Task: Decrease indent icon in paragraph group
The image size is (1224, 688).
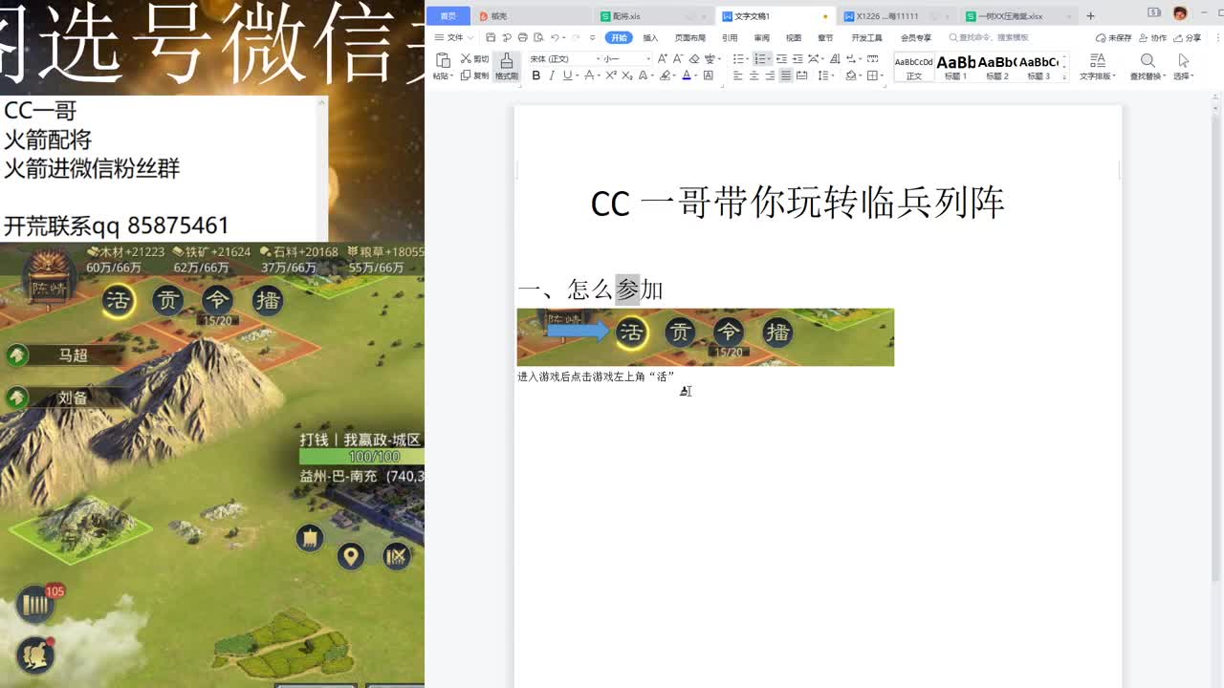Action: [x=781, y=58]
